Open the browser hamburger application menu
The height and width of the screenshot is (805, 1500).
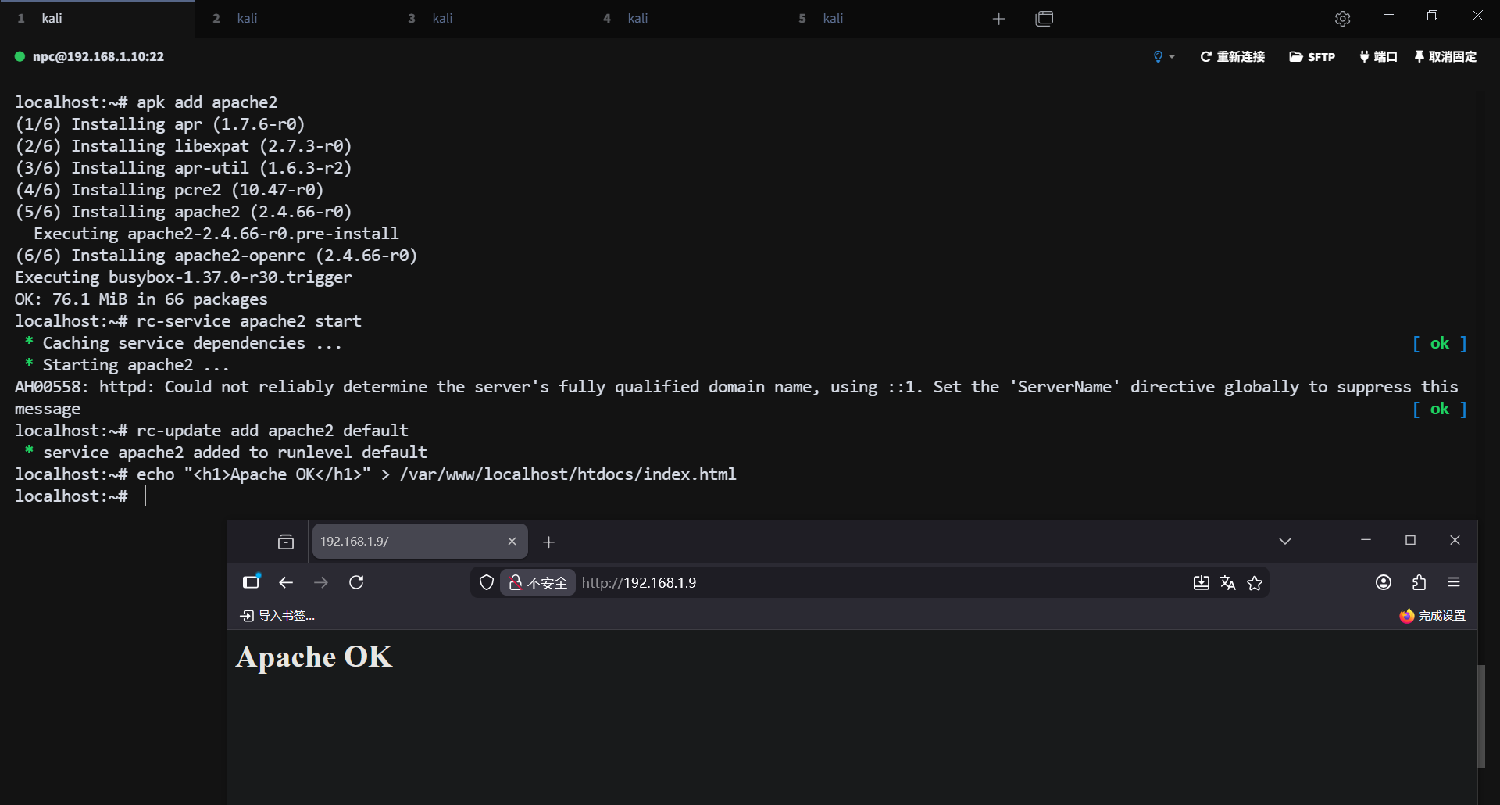click(x=1454, y=582)
